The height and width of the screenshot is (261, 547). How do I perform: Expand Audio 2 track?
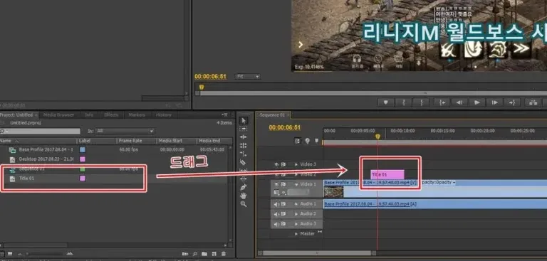pyautogui.click(x=296, y=214)
